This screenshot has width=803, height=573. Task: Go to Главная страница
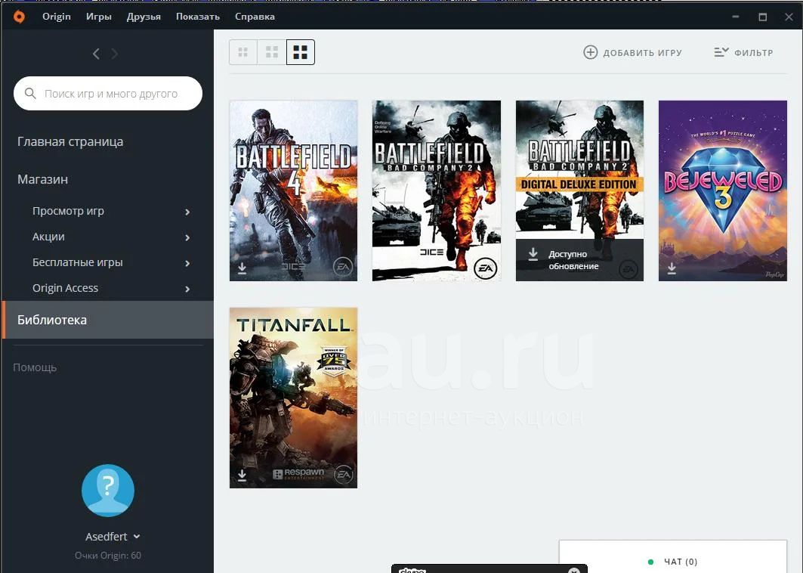70,141
